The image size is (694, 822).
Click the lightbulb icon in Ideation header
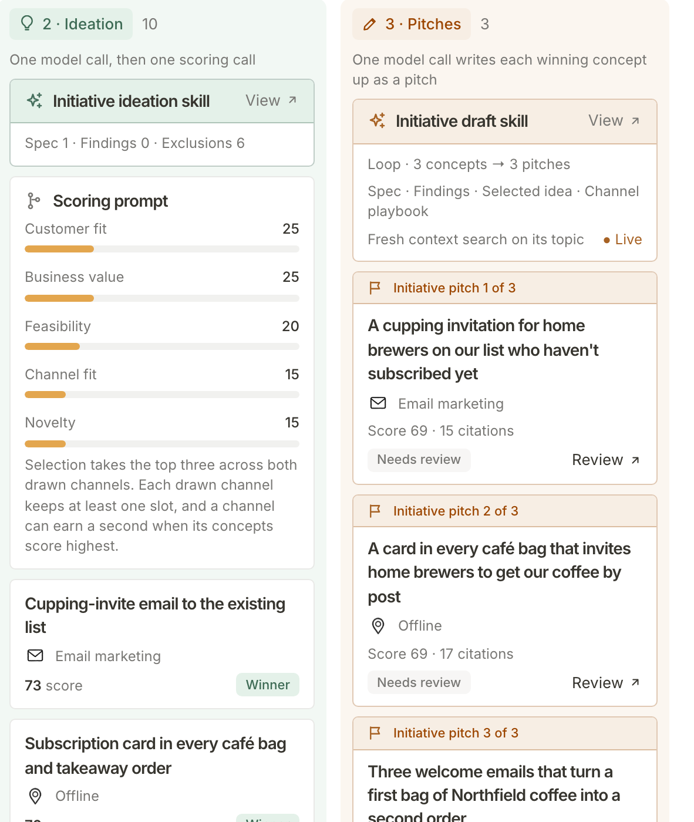pyautogui.click(x=26, y=23)
